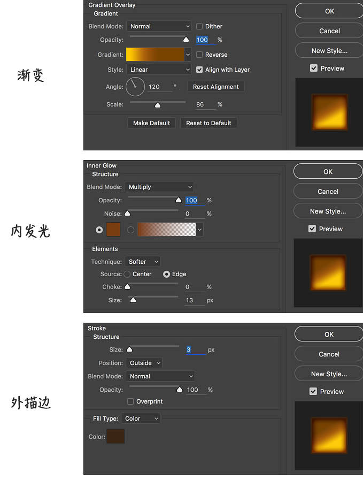Click Stroke Size value field
Image resolution: width=363 pixels, height=479 pixels.
(x=196, y=350)
